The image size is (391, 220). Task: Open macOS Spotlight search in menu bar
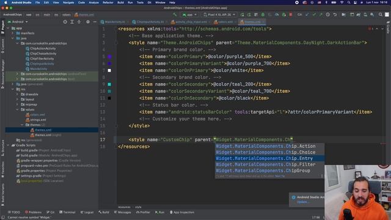[x=349, y=2]
